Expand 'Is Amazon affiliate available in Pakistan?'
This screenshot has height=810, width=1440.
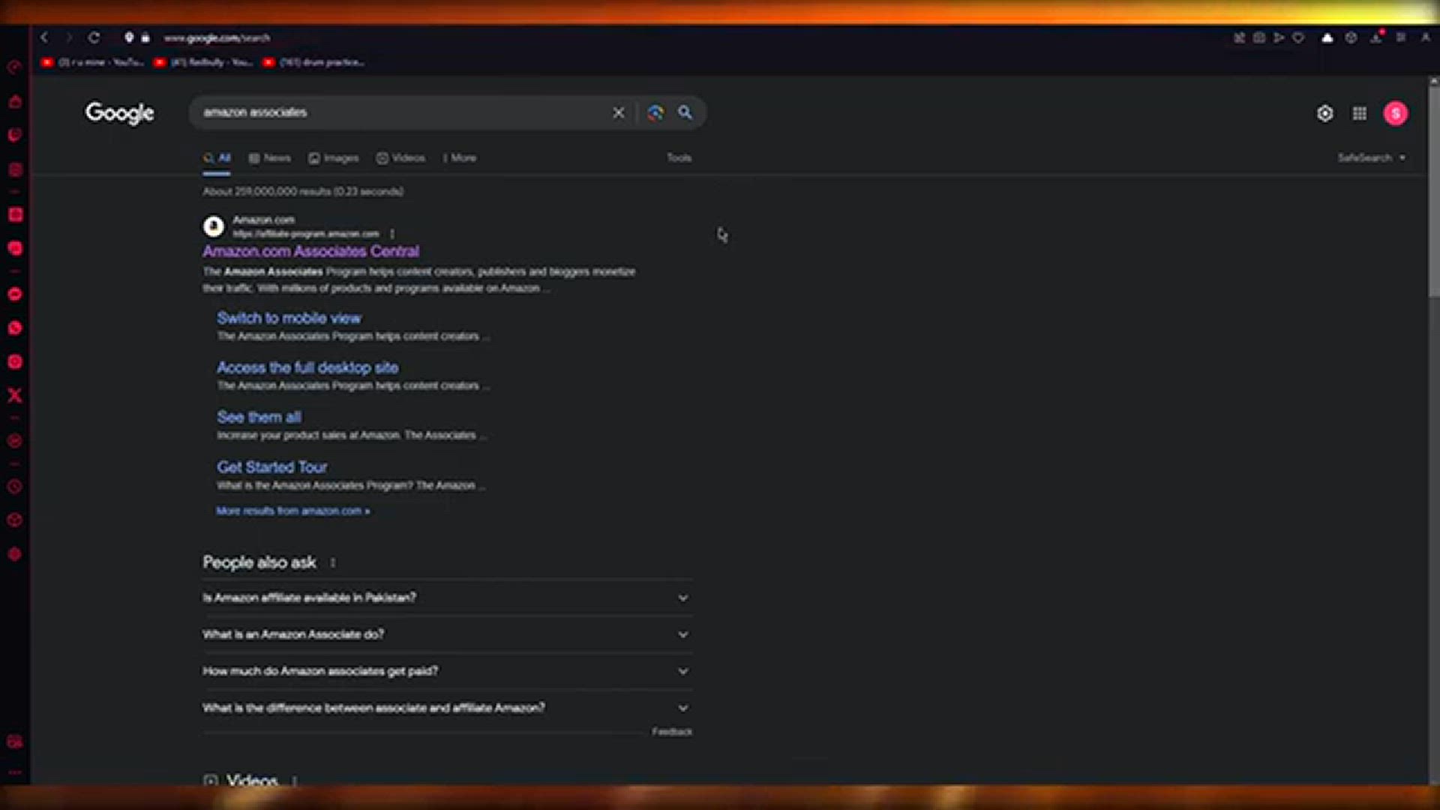pos(447,598)
